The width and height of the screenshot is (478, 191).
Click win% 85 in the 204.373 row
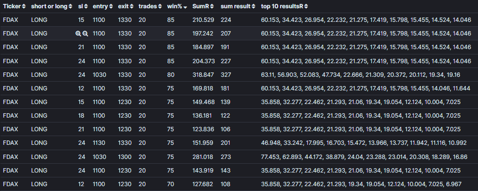[171, 61]
